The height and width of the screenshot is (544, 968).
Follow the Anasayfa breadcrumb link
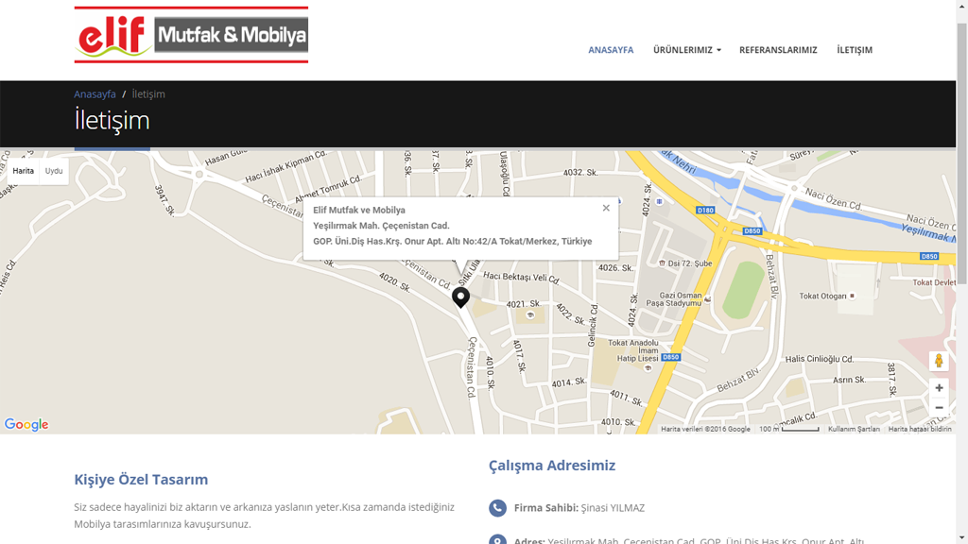click(95, 94)
